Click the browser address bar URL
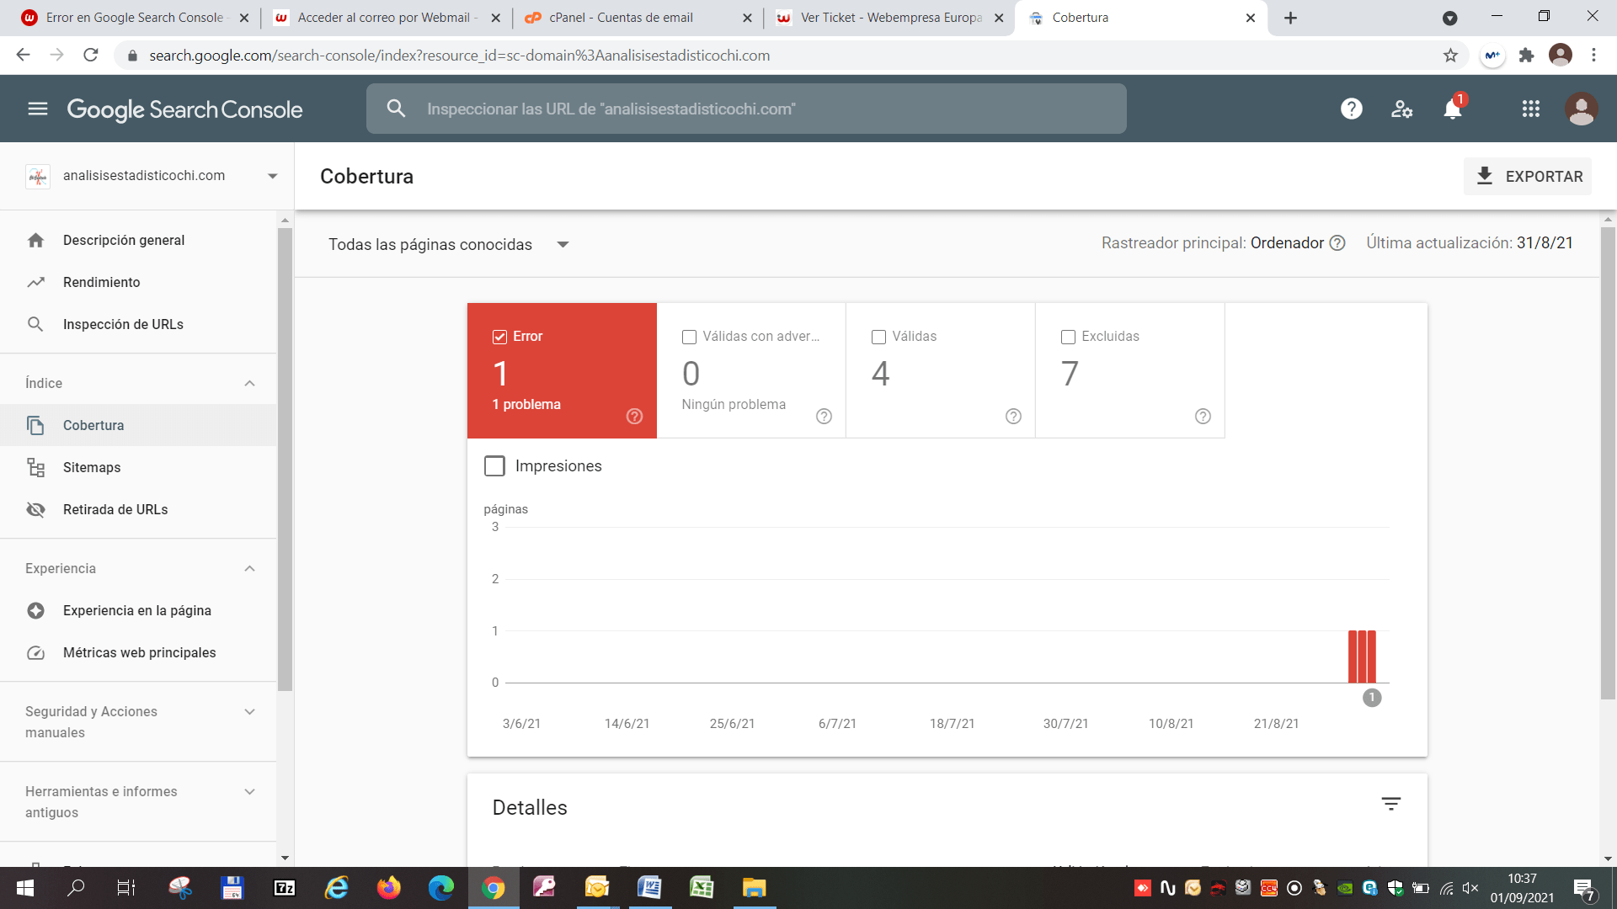 (x=459, y=56)
